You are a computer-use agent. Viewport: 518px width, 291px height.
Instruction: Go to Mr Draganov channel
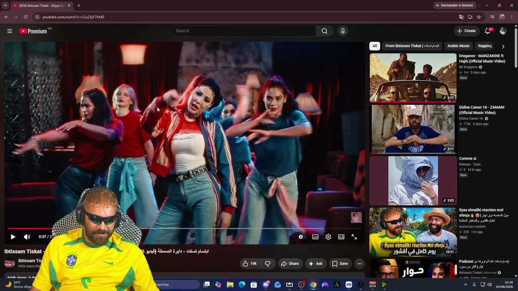pyautogui.click(x=468, y=67)
